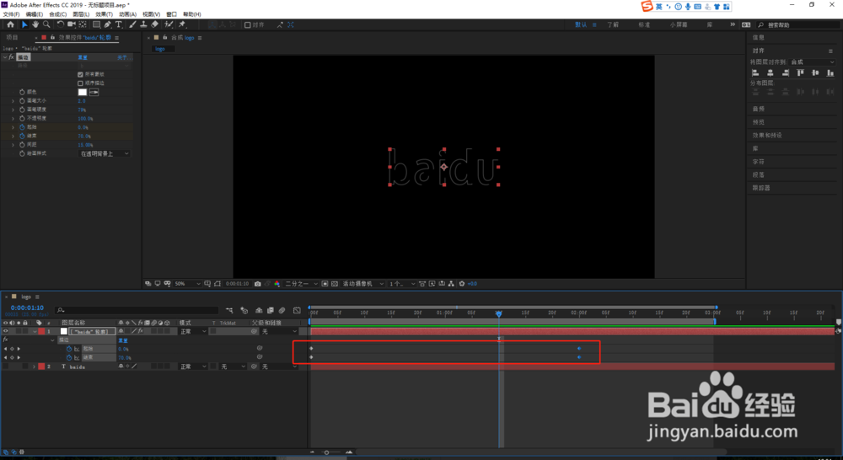The width and height of the screenshot is (843, 460).
Task: Take a snapshot with the camera icon
Action: 257,284
